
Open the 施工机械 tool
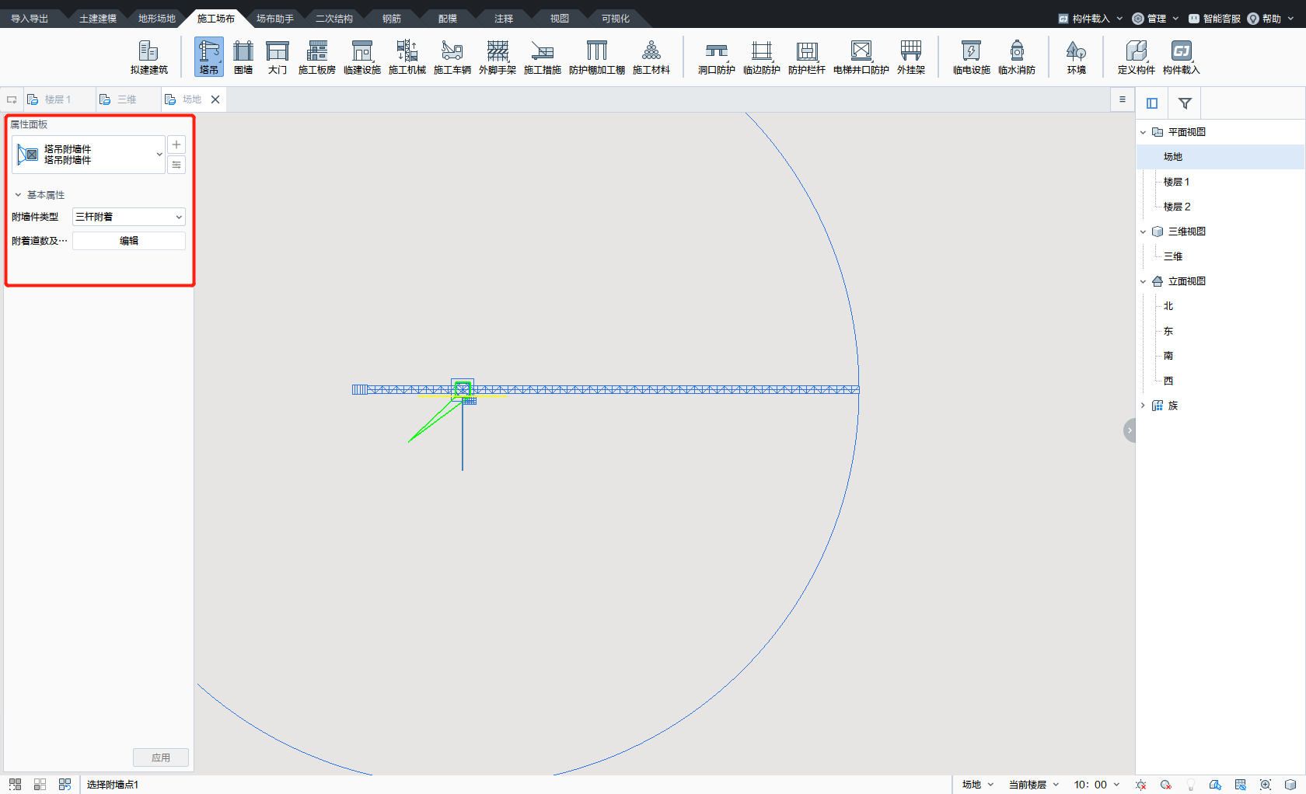pos(407,57)
